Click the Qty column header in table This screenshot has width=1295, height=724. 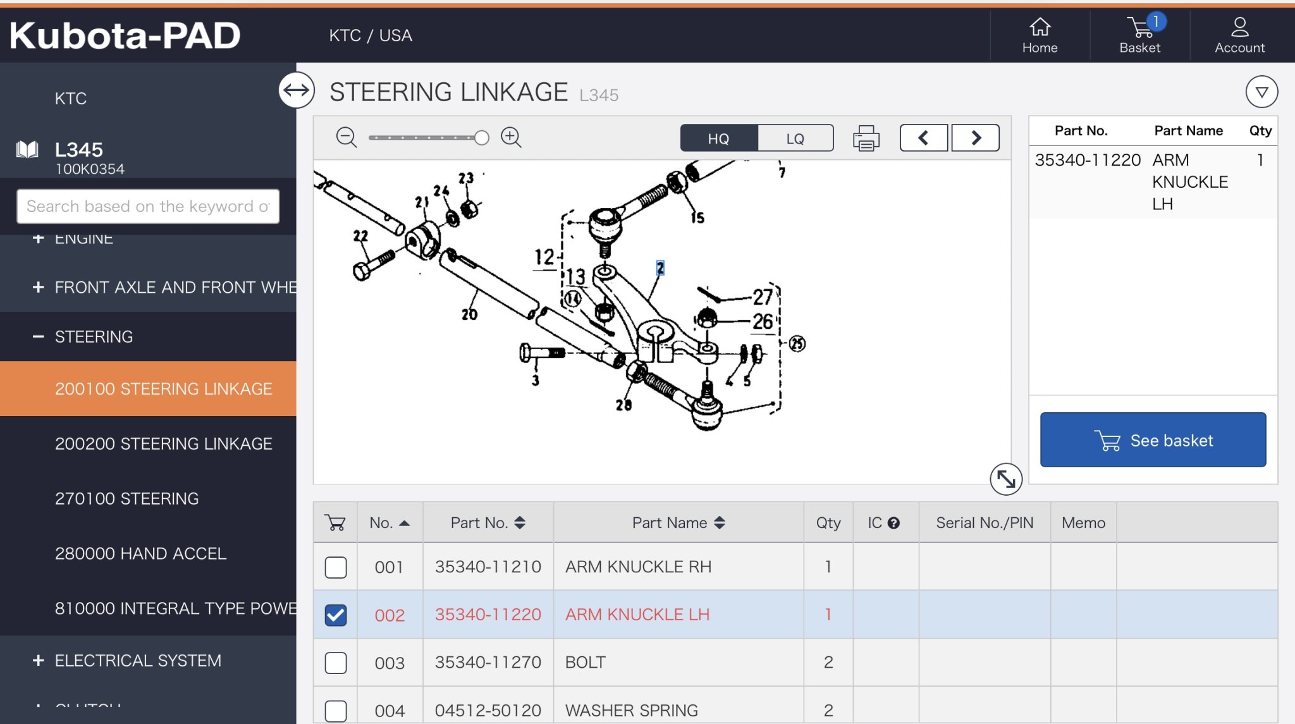(x=828, y=523)
